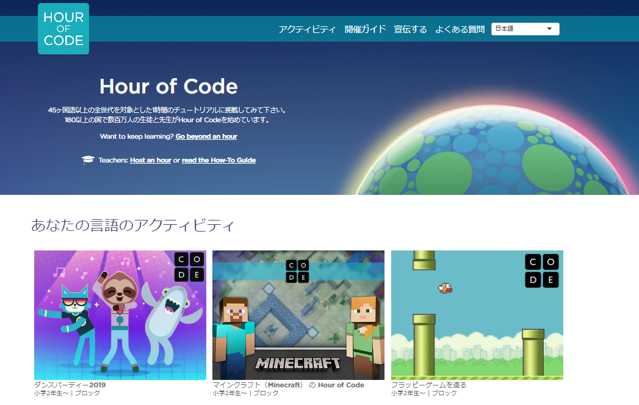Follow the Host an hour link
Screen dimensions: 639x405
150,160
